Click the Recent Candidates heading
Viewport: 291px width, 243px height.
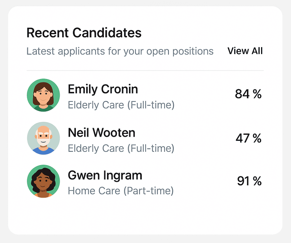[84, 33]
